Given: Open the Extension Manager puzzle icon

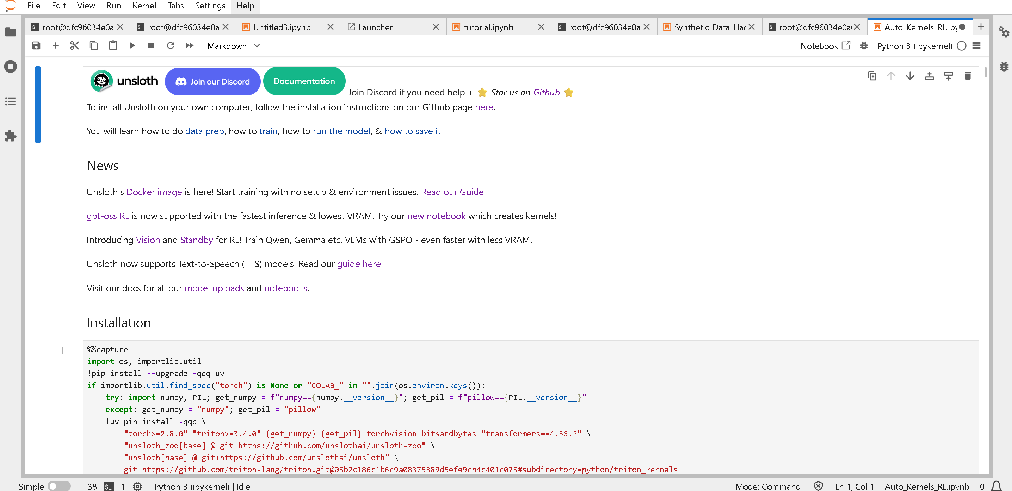Looking at the screenshot, I should point(11,136).
